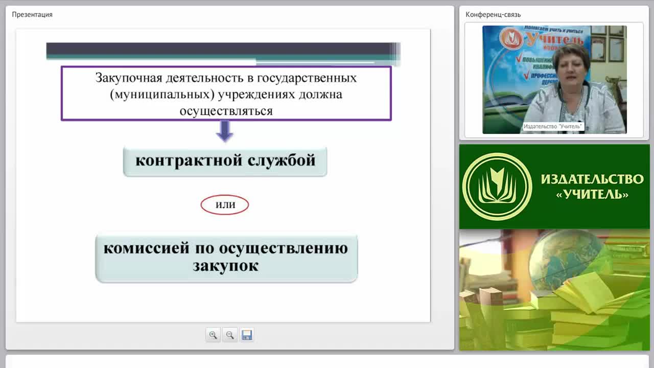Click the 'Издательство "Учитель"' video caption
The image size is (654, 368).
(x=553, y=126)
